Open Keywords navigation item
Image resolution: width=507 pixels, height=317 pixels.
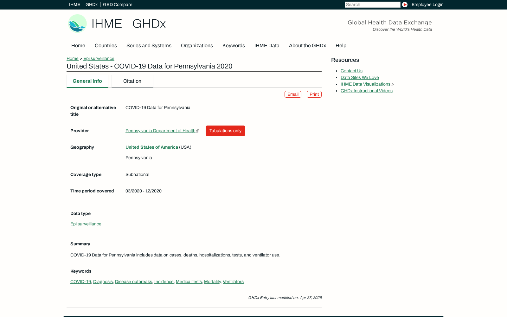(x=234, y=46)
